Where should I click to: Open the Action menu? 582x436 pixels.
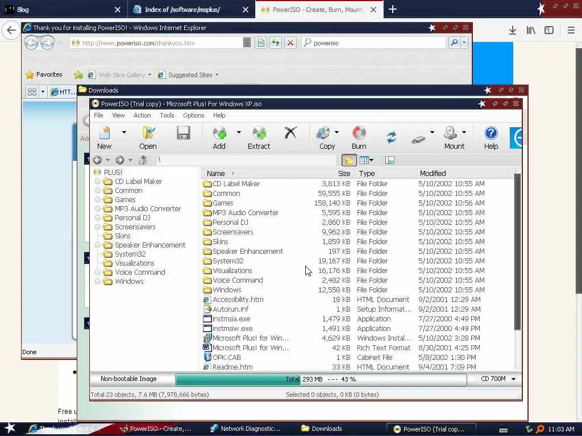point(142,115)
